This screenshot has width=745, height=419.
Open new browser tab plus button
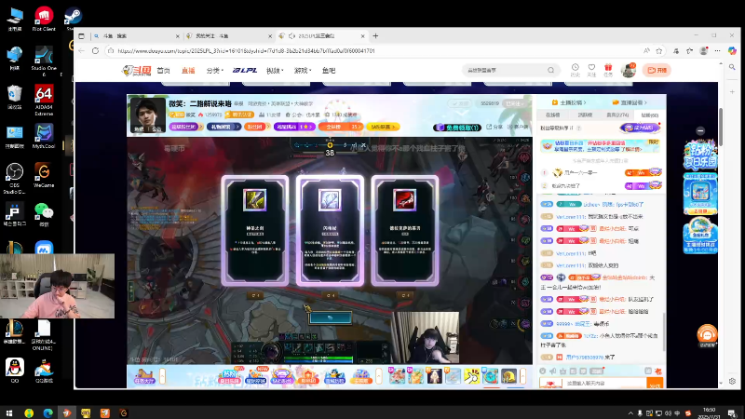click(x=375, y=36)
